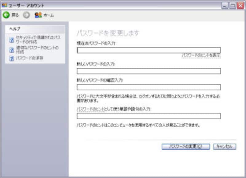Focus the current password (現在のパスワード) field
The width and height of the screenshot is (246, 178).
[x=149, y=50]
